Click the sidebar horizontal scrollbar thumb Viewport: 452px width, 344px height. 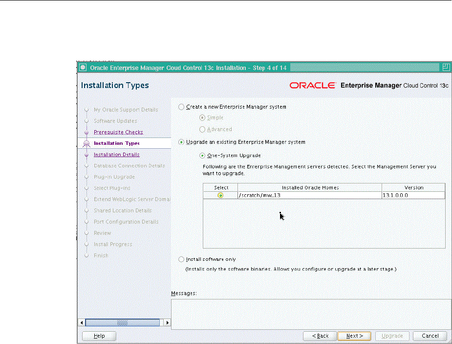pos(123,322)
